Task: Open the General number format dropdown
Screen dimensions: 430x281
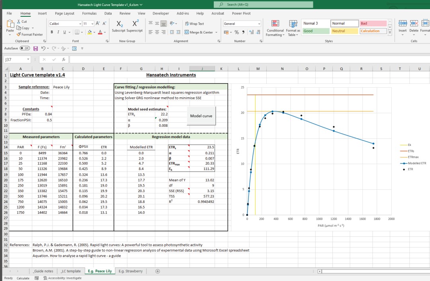Action: click(259, 24)
